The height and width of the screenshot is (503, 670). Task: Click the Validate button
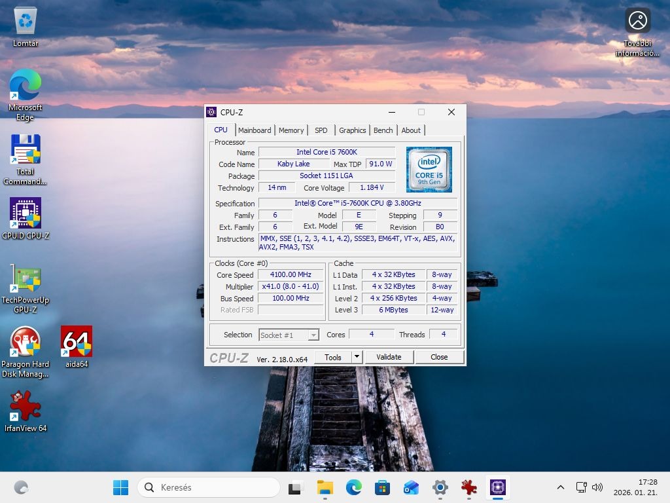pos(389,357)
